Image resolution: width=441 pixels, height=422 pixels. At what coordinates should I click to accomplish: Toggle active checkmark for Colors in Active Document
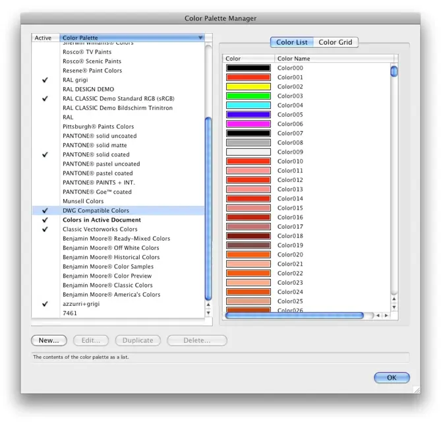[45, 220]
